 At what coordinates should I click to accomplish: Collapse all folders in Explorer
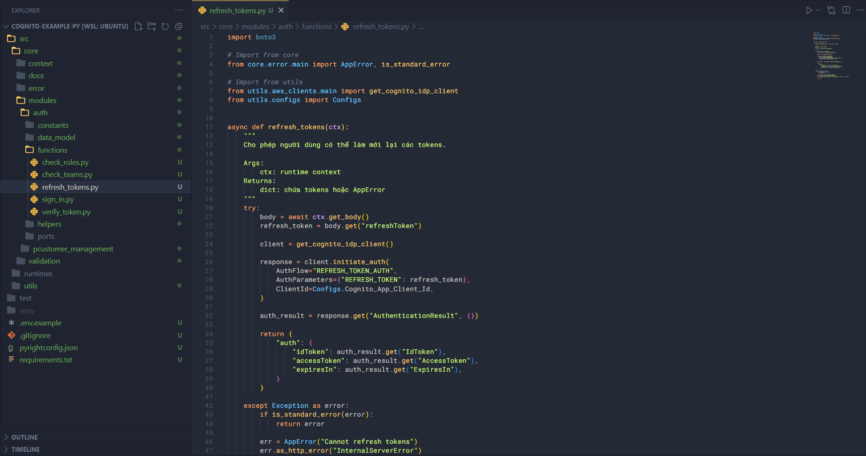(x=179, y=27)
